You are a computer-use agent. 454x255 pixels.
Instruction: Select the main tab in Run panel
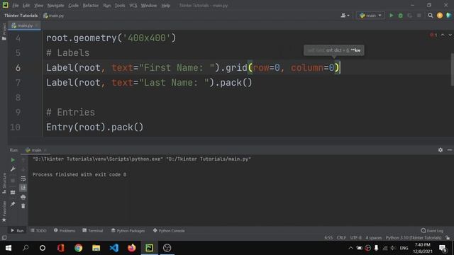tap(35, 150)
